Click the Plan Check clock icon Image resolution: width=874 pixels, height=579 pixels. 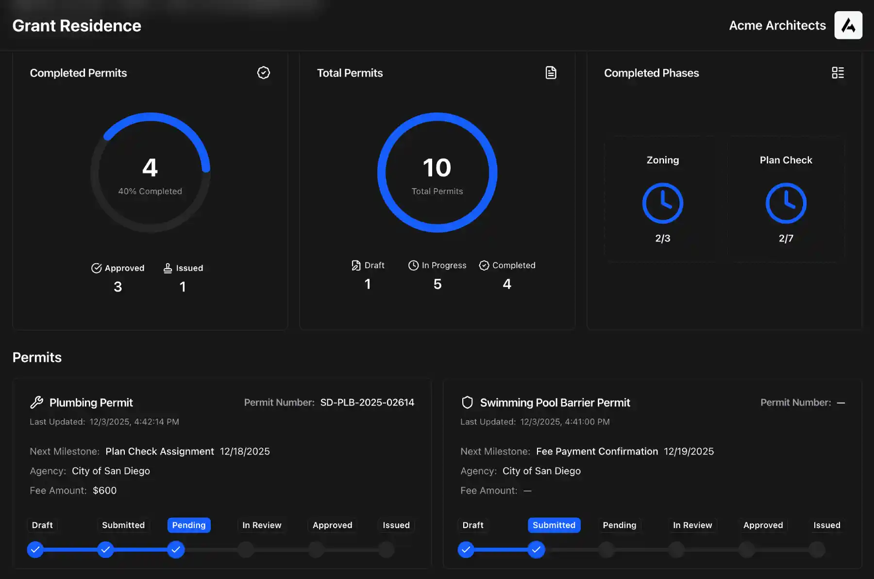point(786,203)
